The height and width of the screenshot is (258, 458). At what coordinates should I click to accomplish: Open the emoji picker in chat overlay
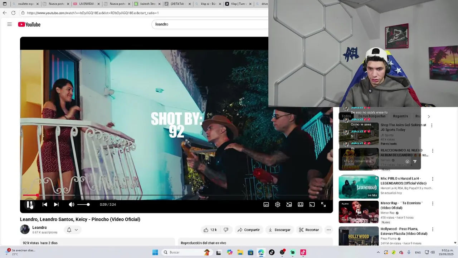407,162
